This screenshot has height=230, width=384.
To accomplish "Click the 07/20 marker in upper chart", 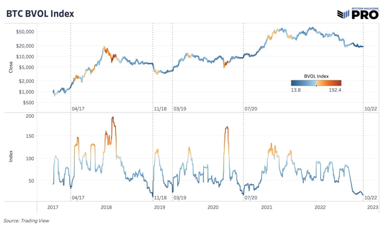I will pyautogui.click(x=251, y=108).
